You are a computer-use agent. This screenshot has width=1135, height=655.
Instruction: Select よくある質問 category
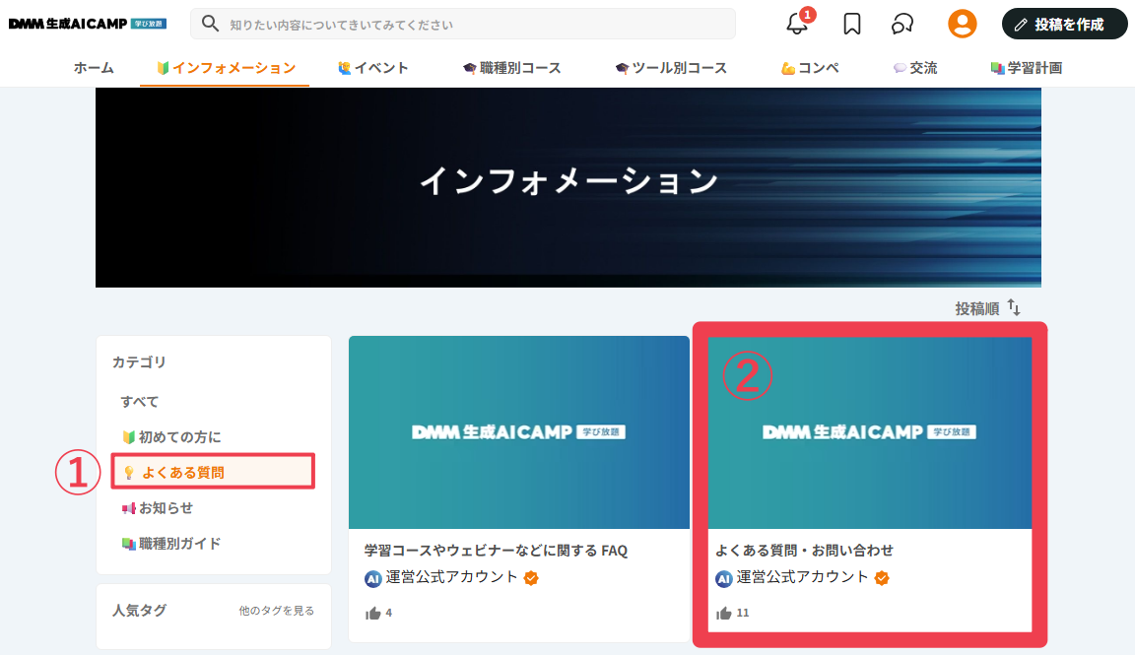(213, 472)
